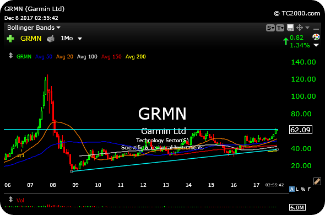Click the Avg 50 legend label
The height and width of the screenshot is (215, 325).
[x=44, y=57]
